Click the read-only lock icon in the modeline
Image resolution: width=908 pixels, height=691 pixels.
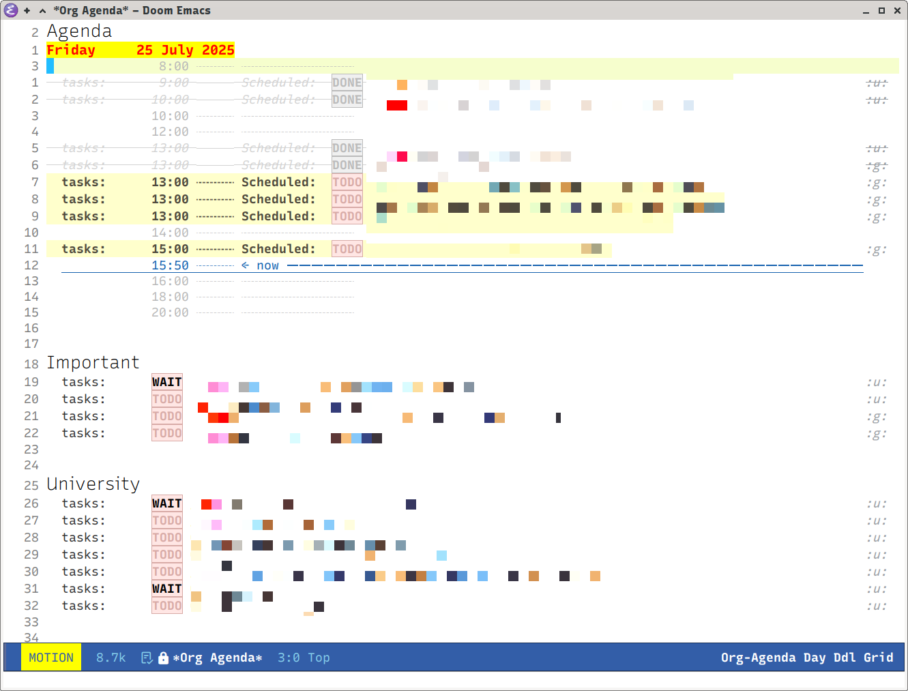click(163, 658)
